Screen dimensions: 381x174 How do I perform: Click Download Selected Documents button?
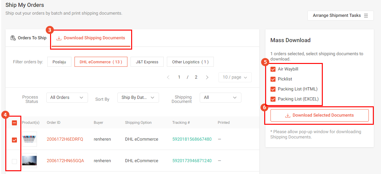click(x=319, y=115)
